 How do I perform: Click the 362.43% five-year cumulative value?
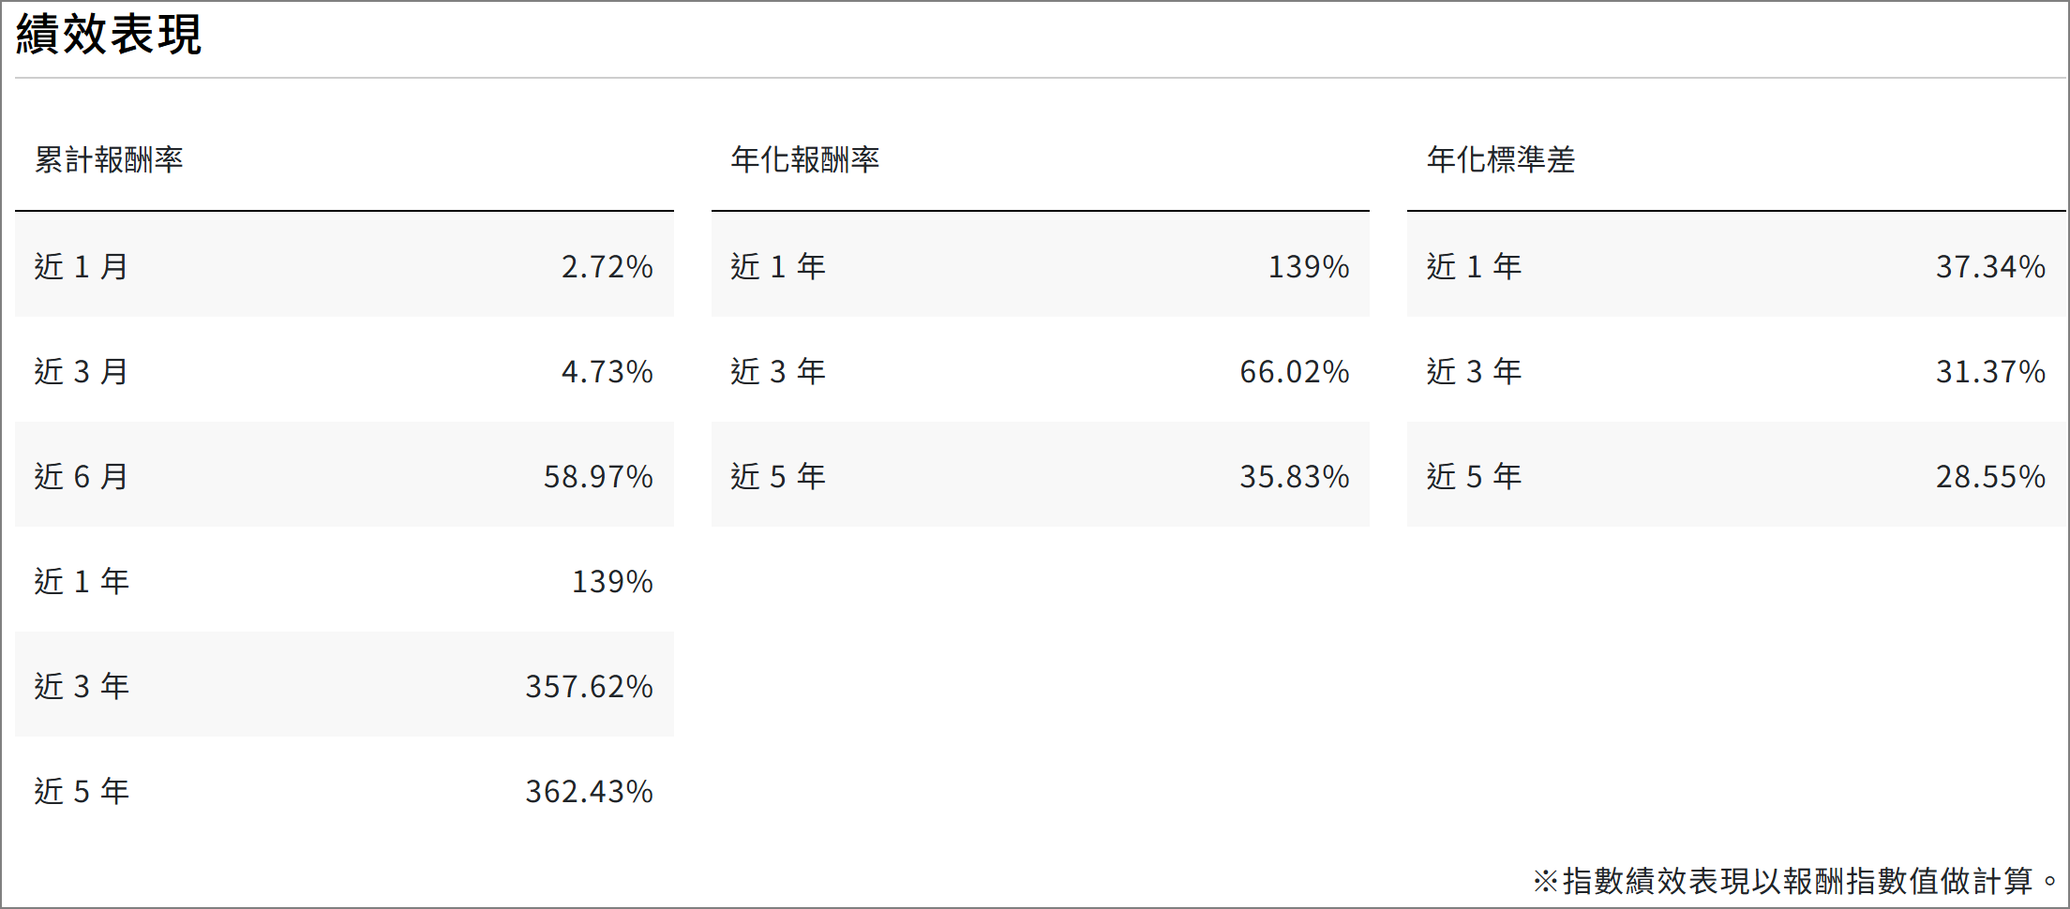click(589, 791)
